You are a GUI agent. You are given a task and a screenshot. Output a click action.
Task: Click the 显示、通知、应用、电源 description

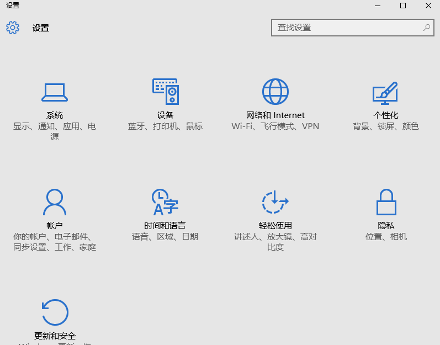click(55, 131)
